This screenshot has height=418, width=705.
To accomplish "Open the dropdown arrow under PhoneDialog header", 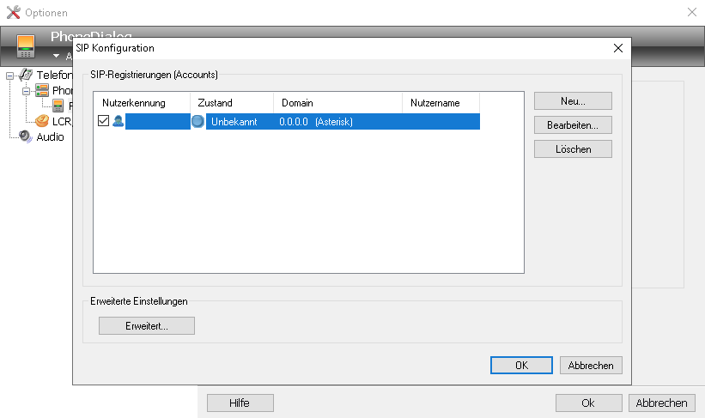I will [56, 56].
